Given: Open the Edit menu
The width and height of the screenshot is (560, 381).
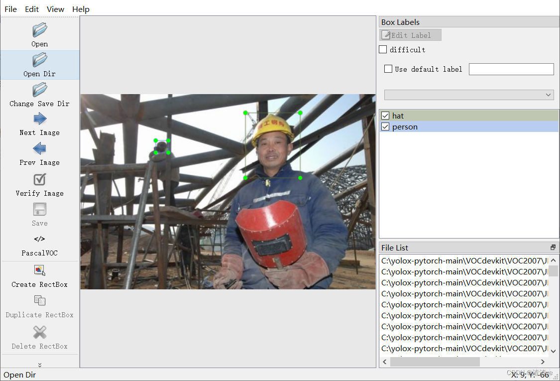Looking at the screenshot, I should click(x=32, y=9).
